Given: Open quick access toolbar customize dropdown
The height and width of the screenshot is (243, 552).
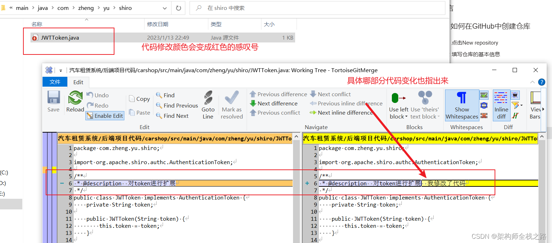Looking at the screenshot, I should coord(61,70).
